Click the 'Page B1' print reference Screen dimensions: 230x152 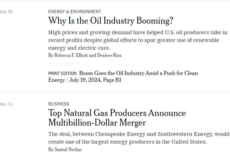[x=112, y=80]
